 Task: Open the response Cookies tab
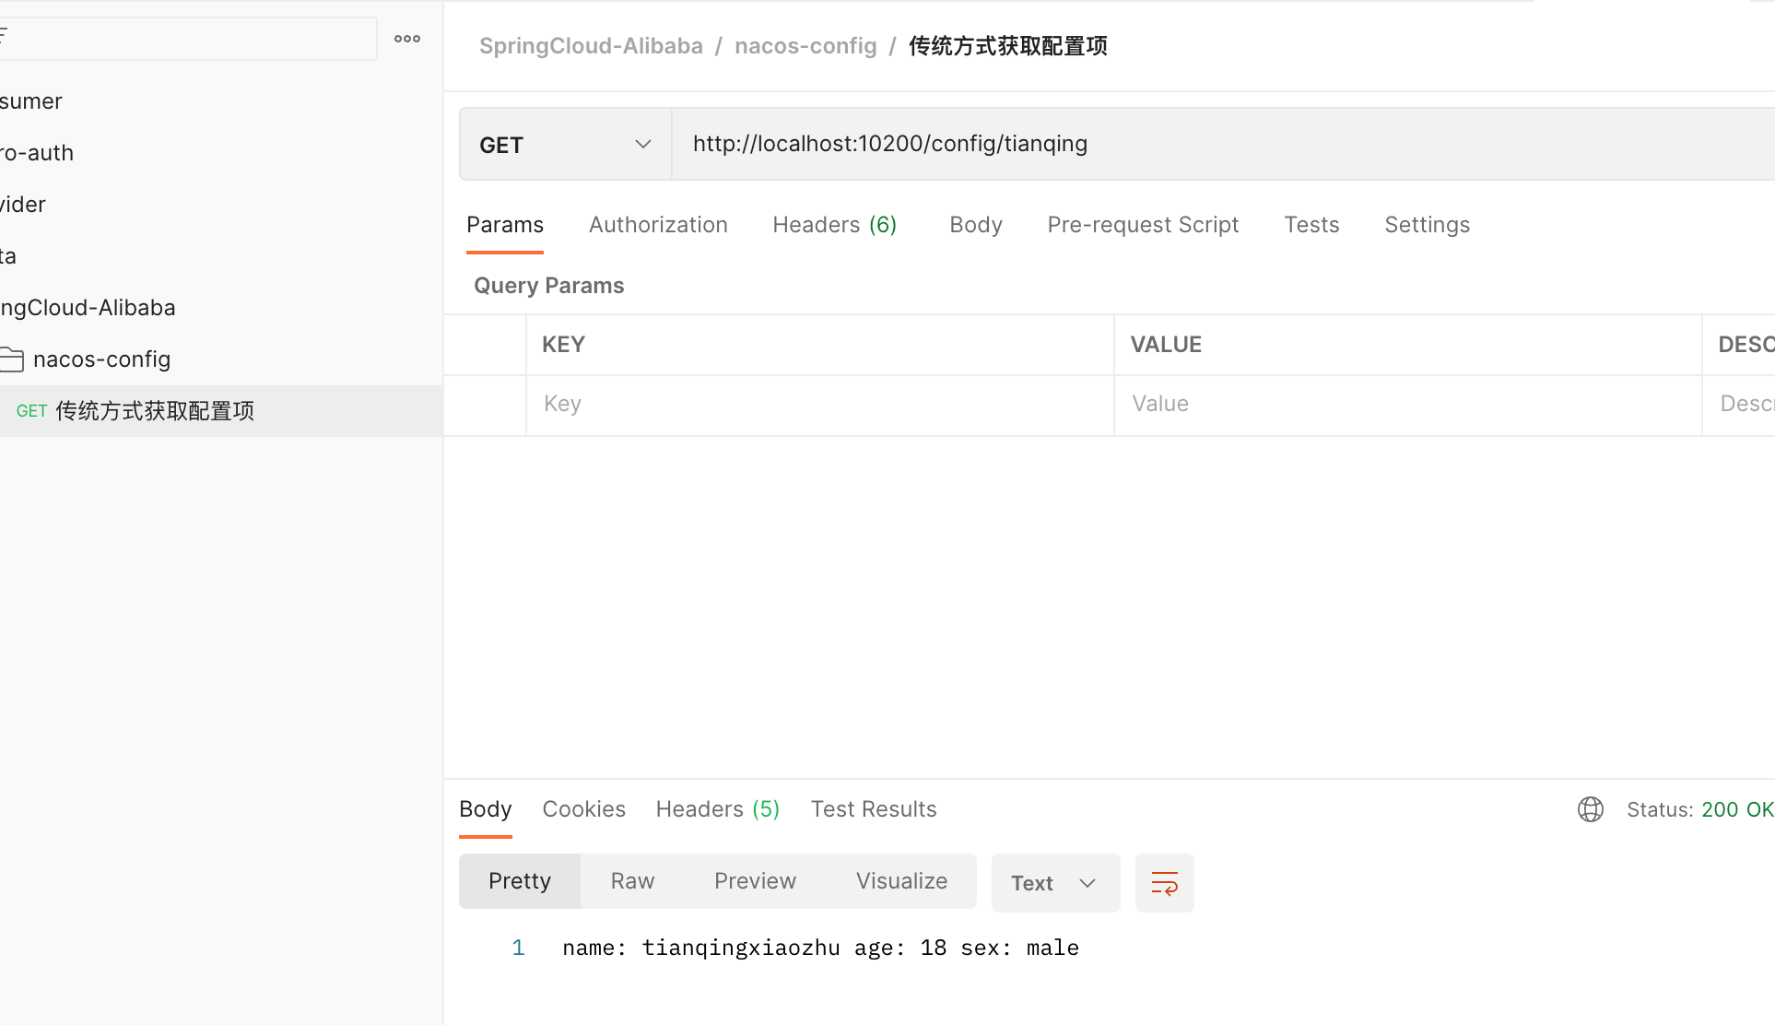583,809
